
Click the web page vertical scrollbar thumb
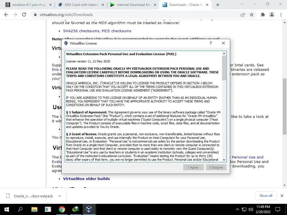284,106
